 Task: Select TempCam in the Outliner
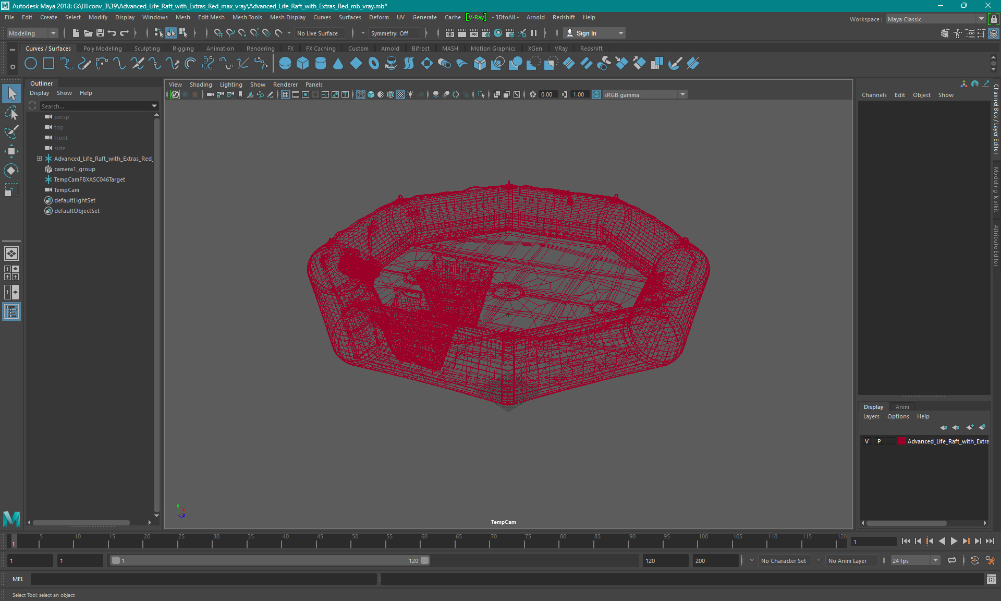click(x=66, y=190)
